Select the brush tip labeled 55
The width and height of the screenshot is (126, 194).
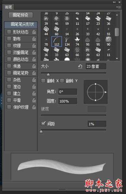(108, 31)
